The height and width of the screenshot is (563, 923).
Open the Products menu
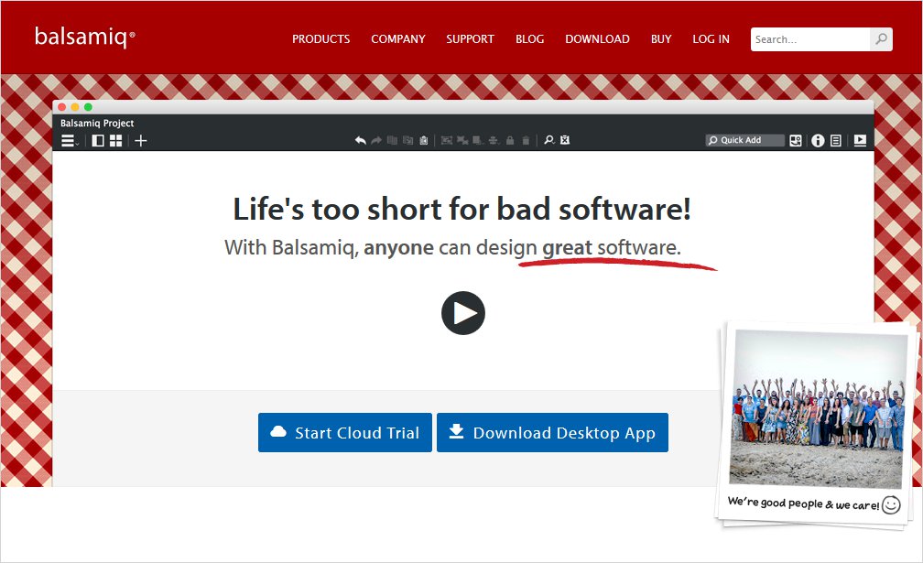coord(320,39)
